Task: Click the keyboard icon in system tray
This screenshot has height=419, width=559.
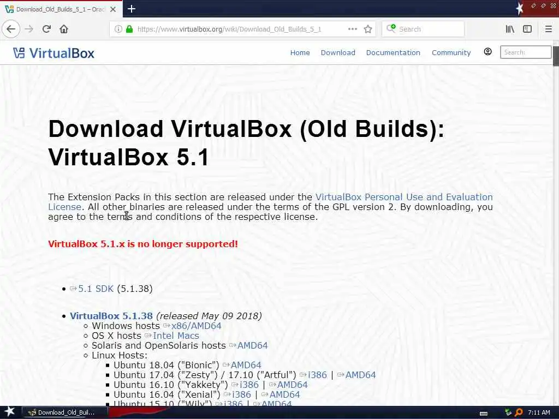Action: (x=484, y=413)
